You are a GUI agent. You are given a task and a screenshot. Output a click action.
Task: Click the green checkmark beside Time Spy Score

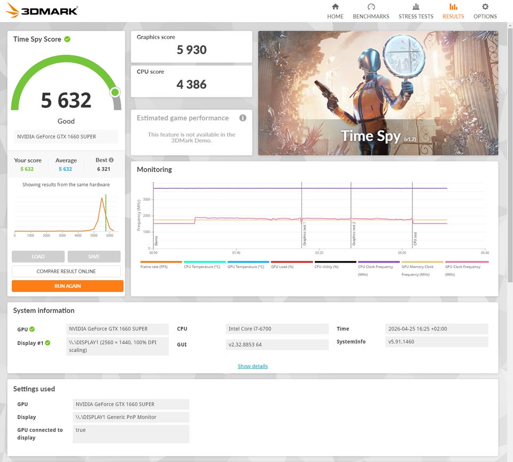pos(67,39)
